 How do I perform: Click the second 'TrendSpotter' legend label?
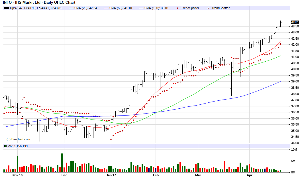click(221, 8)
